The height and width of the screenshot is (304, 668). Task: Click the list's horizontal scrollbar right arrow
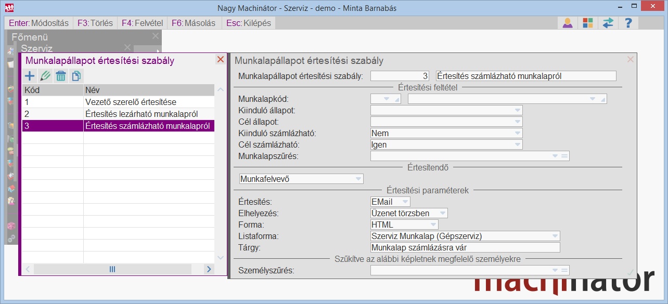coord(209,269)
